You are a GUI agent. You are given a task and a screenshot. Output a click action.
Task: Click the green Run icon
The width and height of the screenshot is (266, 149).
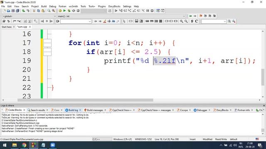pyautogui.click(x=64, y=11)
